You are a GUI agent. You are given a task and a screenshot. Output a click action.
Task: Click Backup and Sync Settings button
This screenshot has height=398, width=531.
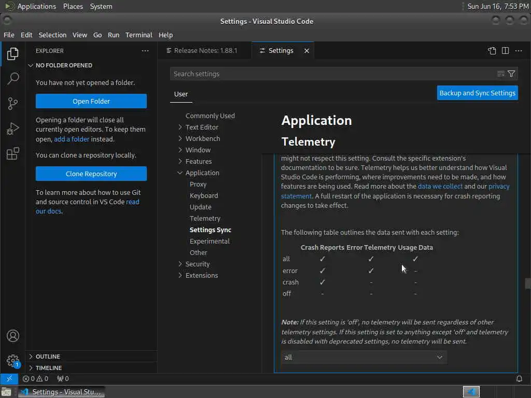pyautogui.click(x=477, y=93)
